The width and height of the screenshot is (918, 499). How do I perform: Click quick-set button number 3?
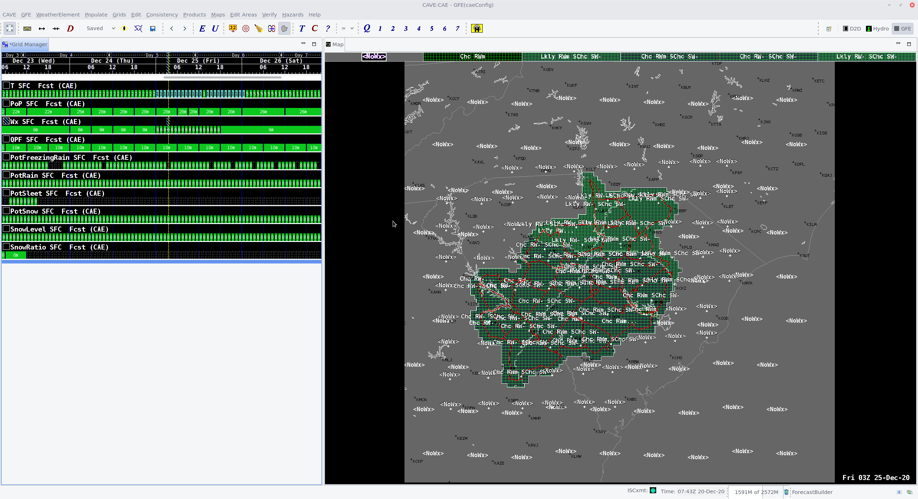pyautogui.click(x=406, y=28)
